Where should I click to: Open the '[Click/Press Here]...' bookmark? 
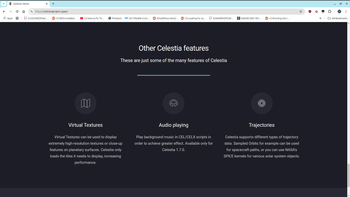click(x=166, y=18)
